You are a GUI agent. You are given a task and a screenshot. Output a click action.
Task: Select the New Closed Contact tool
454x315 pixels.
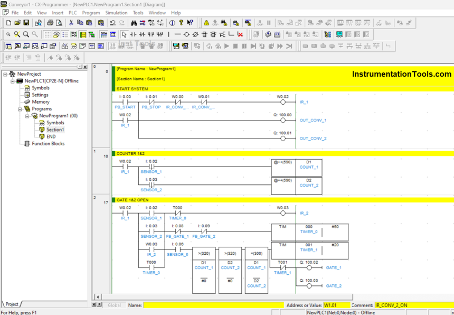click(142, 34)
